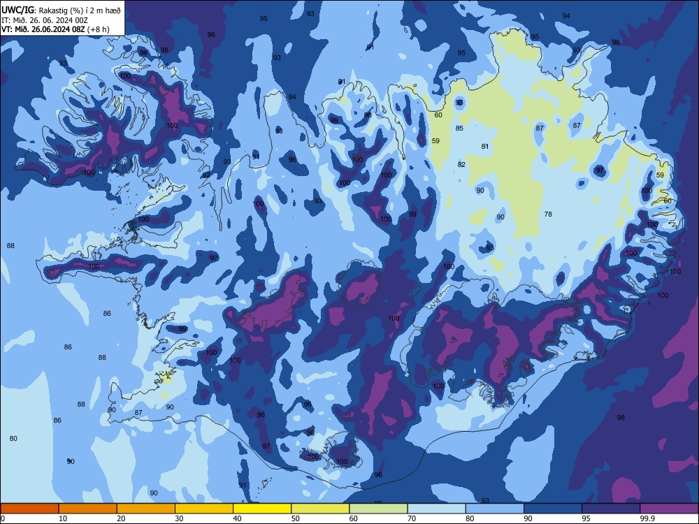Click the legend tick label 70
Screen dimensions: 699x524
[412, 518]
